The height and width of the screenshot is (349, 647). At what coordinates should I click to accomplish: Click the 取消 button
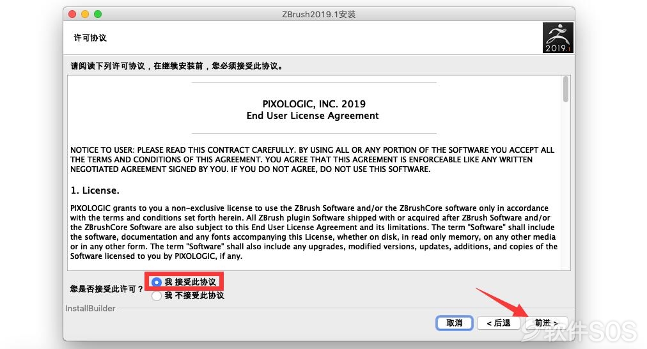[x=455, y=323]
